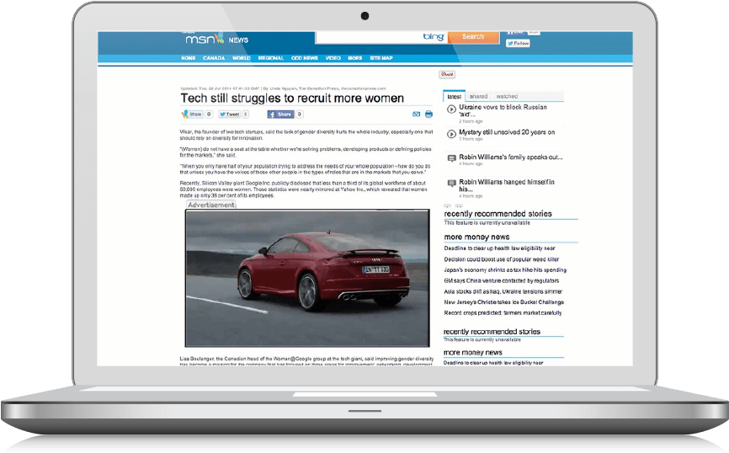The width and height of the screenshot is (729, 453).
Task: Open 'GM says China venture contacted by regulators'
Action: [x=501, y=281]
